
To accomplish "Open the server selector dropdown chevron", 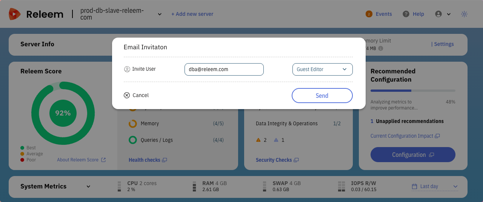I will (160, 14).
